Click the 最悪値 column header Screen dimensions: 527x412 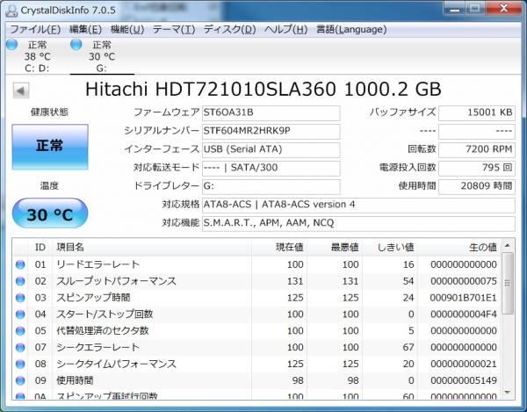click(335, 248)
